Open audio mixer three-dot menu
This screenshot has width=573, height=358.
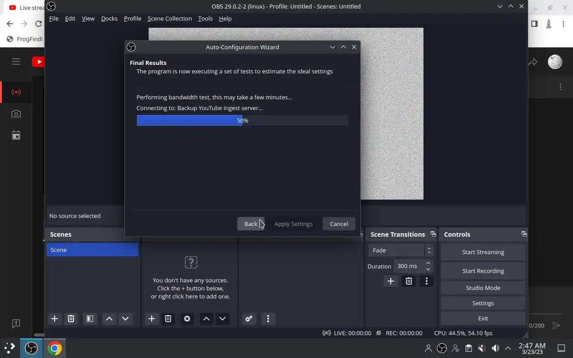pyautogui.click(x=268, y=319)
